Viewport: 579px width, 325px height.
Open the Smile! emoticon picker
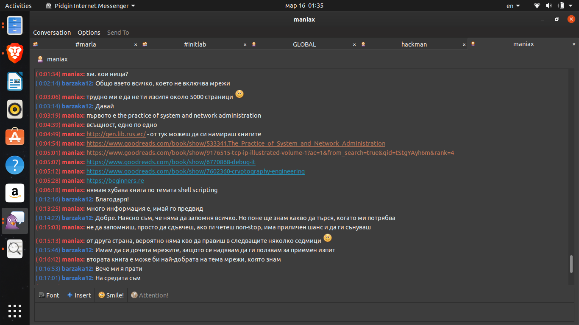[x=111, y=295]
